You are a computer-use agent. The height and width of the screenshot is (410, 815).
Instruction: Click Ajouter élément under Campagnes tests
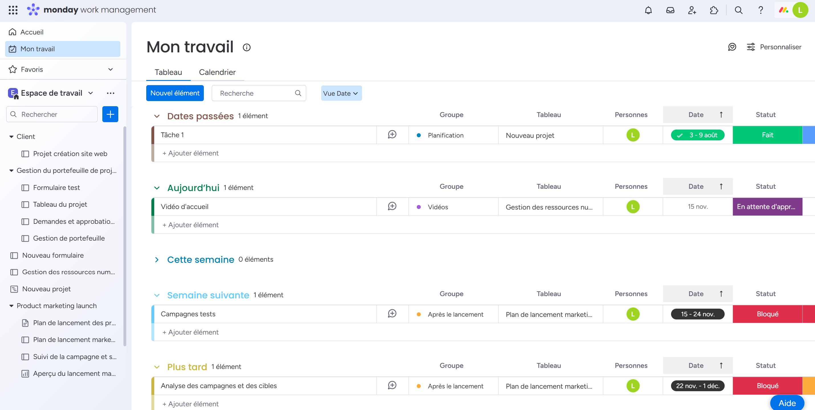(x=190, y=332)
